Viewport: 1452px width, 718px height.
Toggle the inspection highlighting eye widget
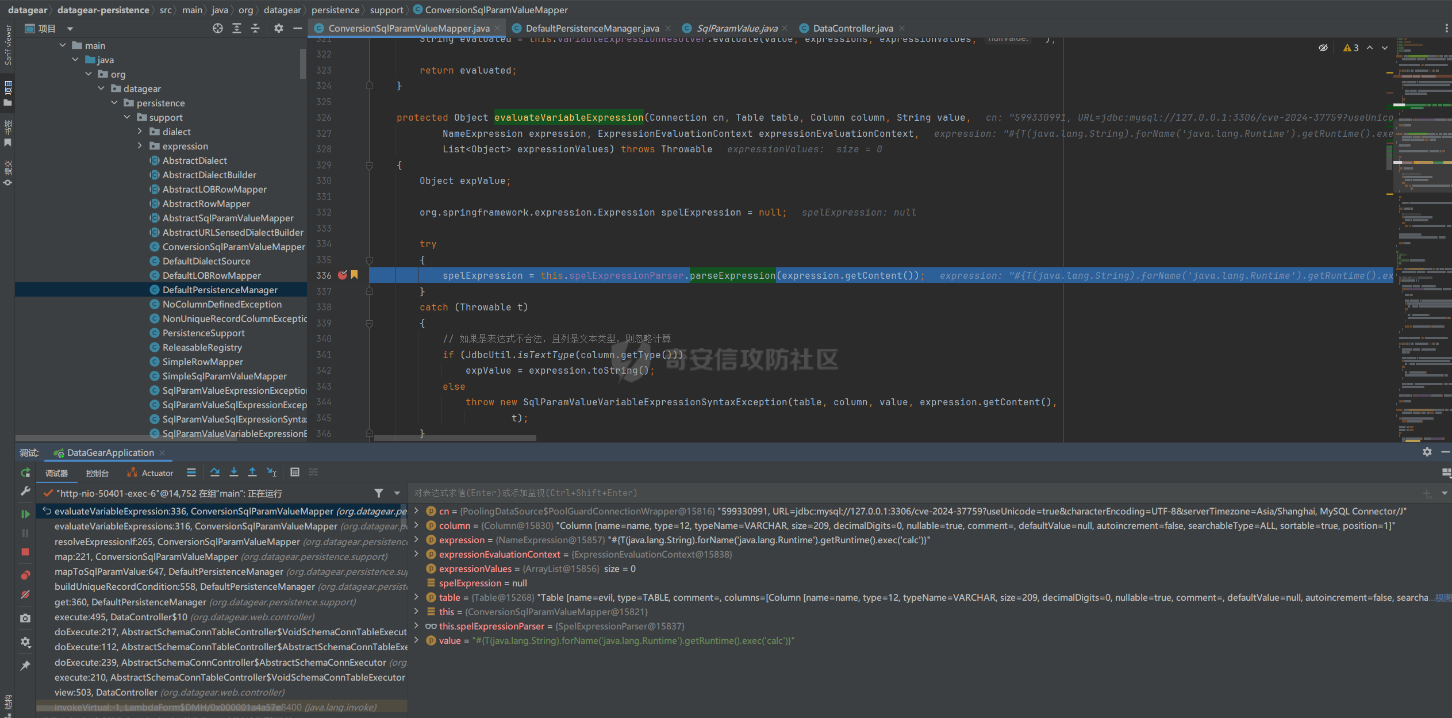tap(1323, 48)
